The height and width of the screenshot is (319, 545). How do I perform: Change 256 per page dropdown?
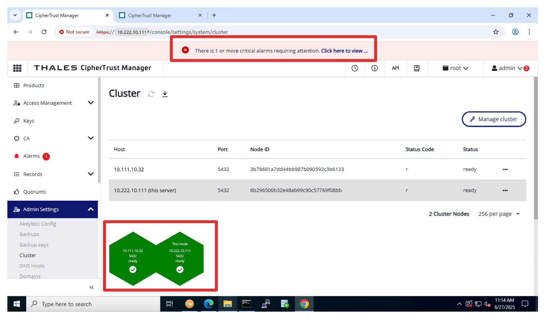[x=499, y=214]
